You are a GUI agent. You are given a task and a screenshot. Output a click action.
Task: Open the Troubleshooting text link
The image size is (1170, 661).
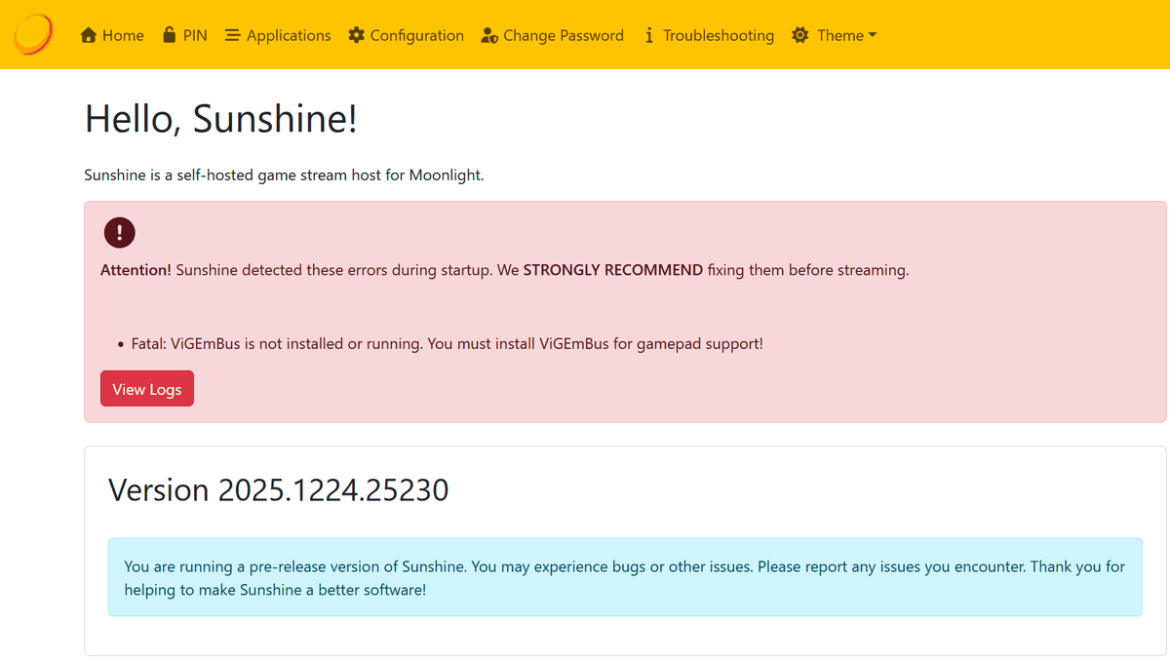[718, 36]
